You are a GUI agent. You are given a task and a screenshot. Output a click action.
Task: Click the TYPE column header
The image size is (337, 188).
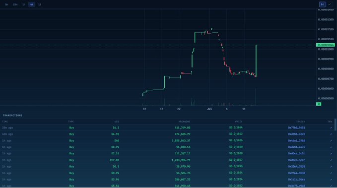71,122
